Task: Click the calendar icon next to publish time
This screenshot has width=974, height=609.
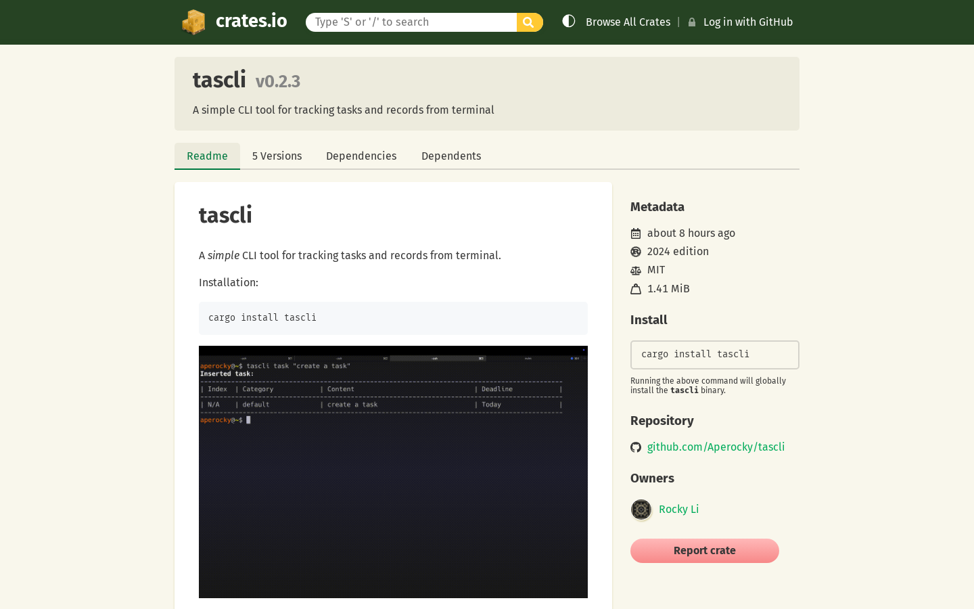Action: click(636, 233)
